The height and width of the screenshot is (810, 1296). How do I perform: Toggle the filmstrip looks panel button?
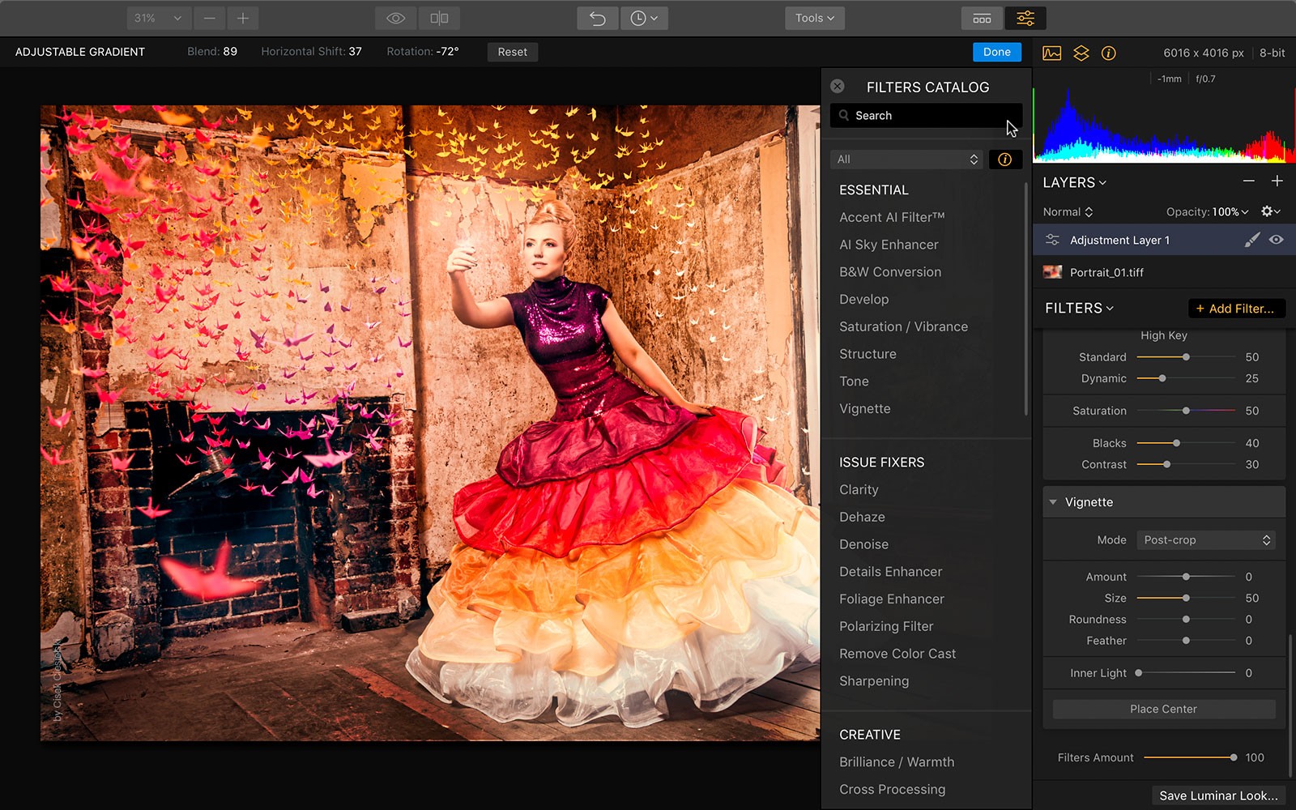pyautogui.click(x=982, y=18)
